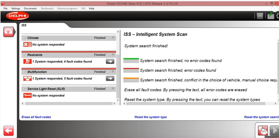This screenshot has width=279, height=138.
Task: Click system list scroll down arrow
Action: click(118, 100)
